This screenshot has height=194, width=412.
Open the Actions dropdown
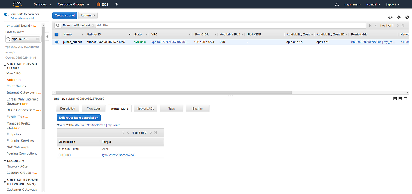(87, 15)
